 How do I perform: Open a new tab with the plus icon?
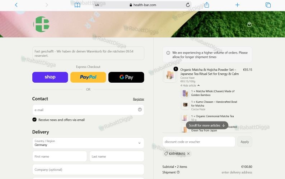pyautogui.click(x=237, y=5)
